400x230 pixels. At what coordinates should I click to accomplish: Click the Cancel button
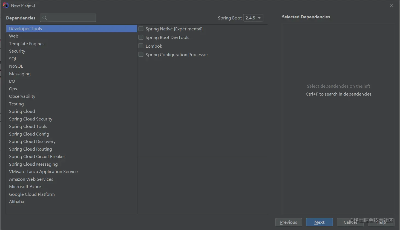pos(350,222)
